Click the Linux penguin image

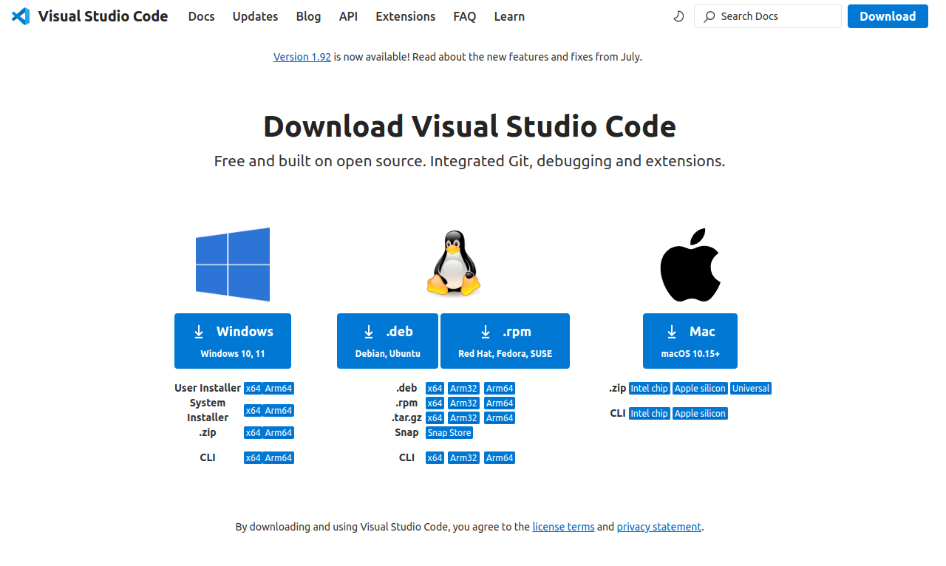(453, 262)
